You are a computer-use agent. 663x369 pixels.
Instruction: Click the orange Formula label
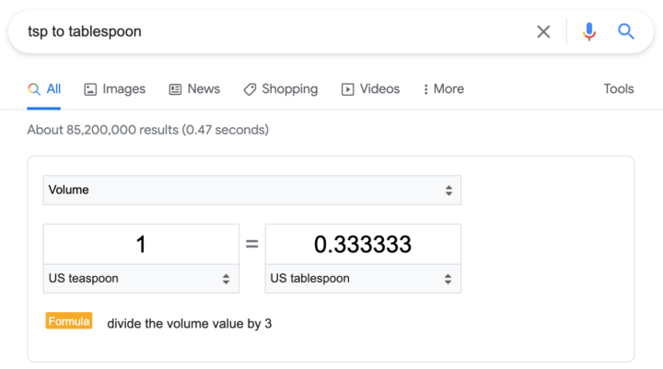click(x=69, y=321)
